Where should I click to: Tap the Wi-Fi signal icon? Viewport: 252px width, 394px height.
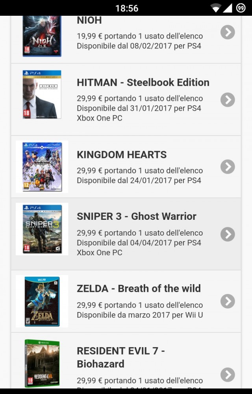pyautogui.click(x=216, y=8)
